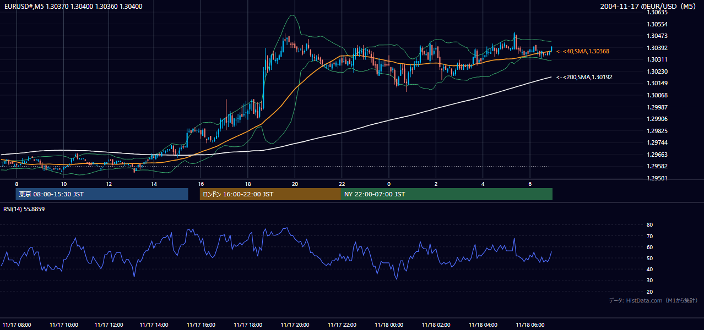Click the 11/18 04:00 time label
The width and height of the screenshot is (704, 330).
483,324
